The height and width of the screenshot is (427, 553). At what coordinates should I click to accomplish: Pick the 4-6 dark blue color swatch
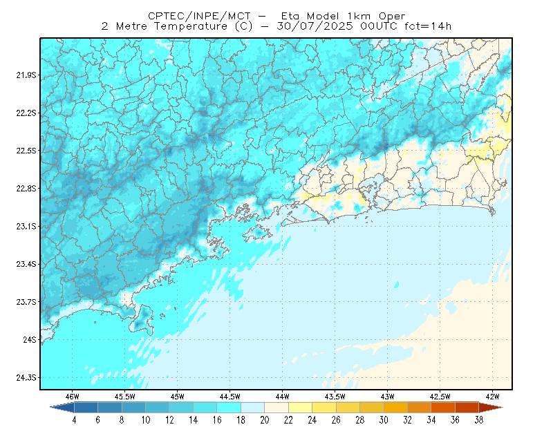tap(86, 408)
